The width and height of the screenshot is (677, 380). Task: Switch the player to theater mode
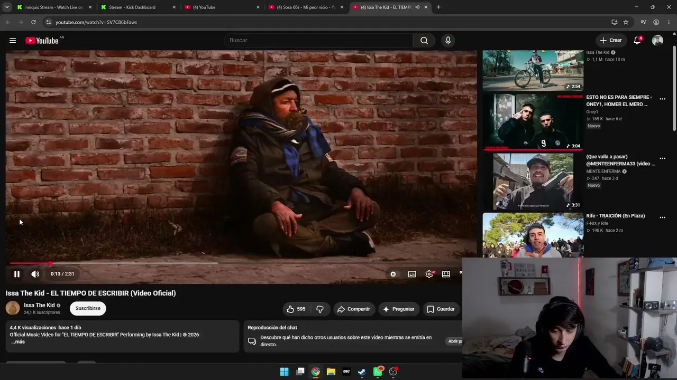pyautogui.click(x=446, y=274)
